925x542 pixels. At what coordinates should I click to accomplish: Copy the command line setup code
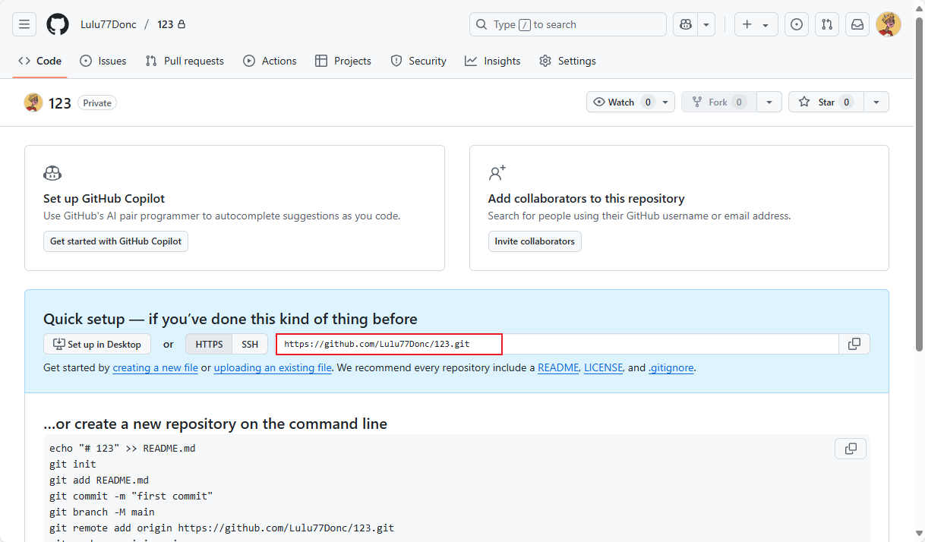(851, 449)
